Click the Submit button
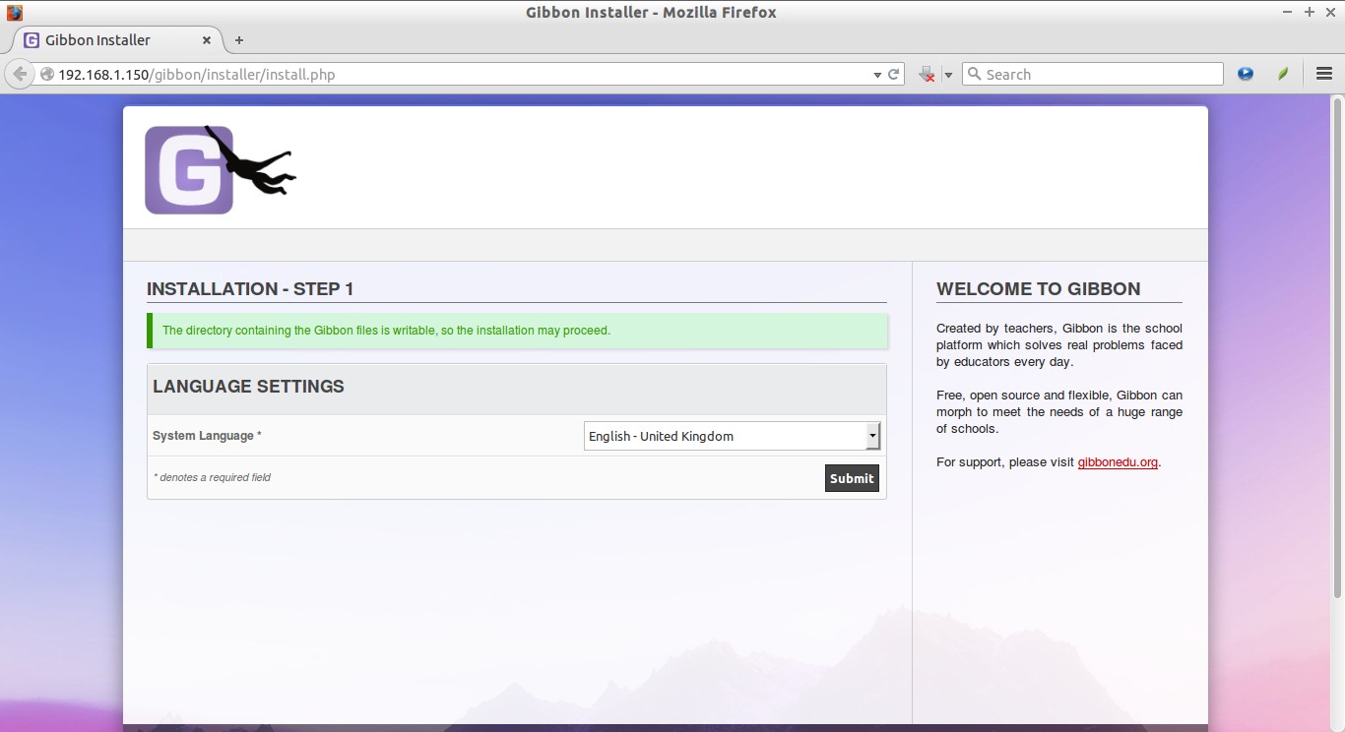The image size is (1345, 732). click(852, 478)
